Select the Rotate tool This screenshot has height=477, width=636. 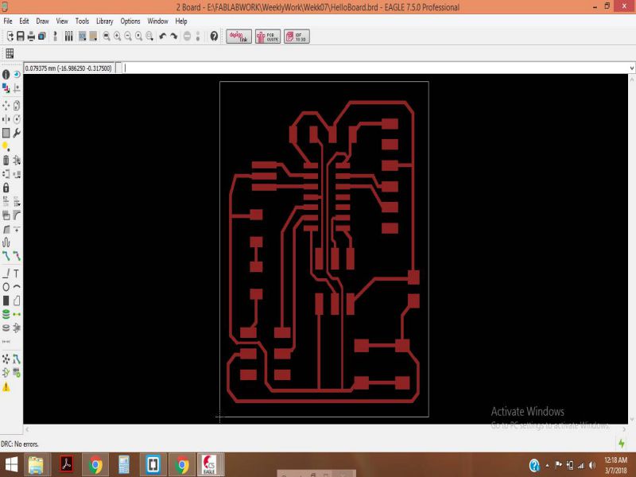[17, 119]
